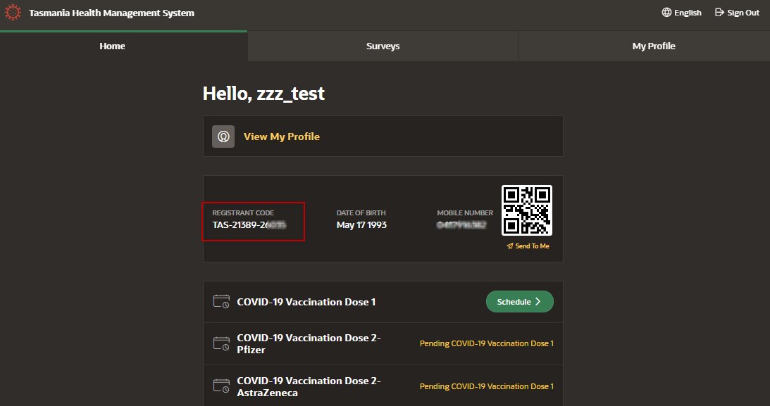Click the COVID-19 Vaccination Dose 2-Pfizer title
This screenshot has height=406, width=770.
pos(309,343)
